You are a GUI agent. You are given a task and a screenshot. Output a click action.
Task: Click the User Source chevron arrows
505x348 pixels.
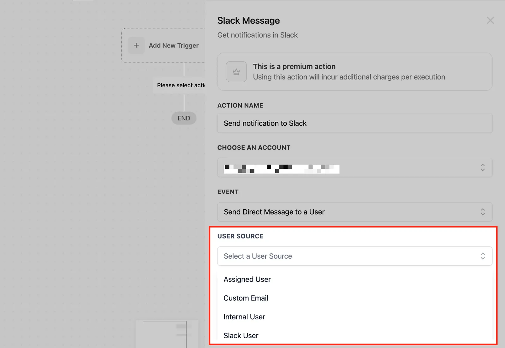(483, 256)
